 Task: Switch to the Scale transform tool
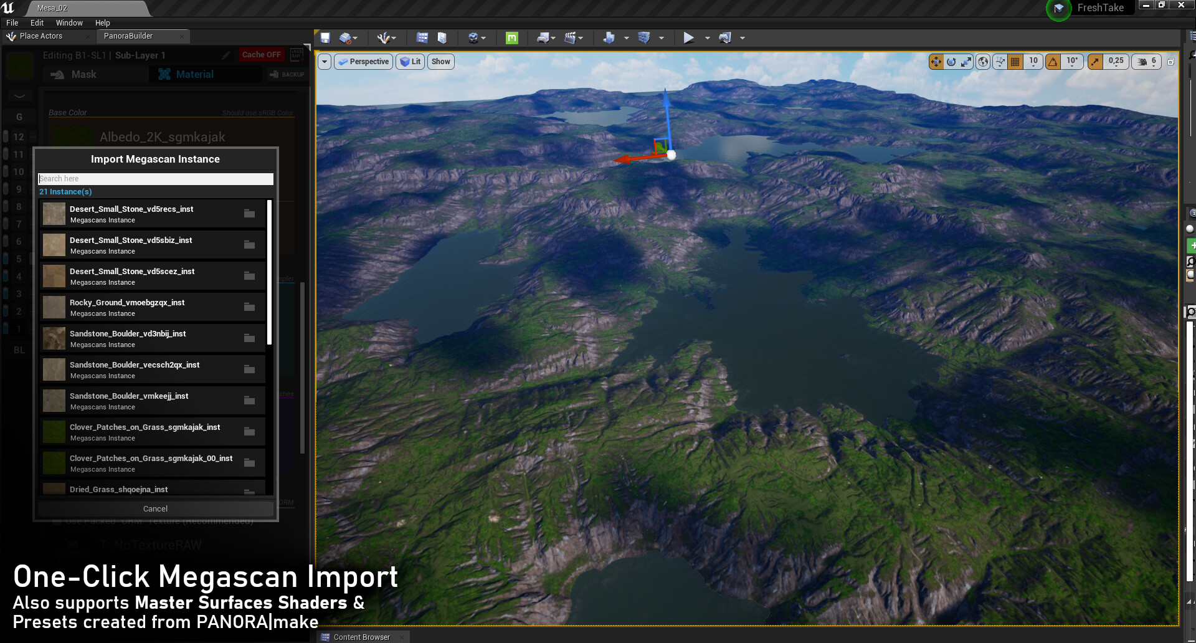click(x=966, y=62)
